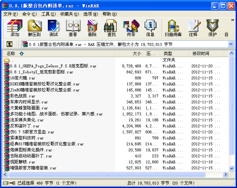Click the WinRAR icon in title bar
The width and height of the screenshot is (237, 188).
(5, 6)
